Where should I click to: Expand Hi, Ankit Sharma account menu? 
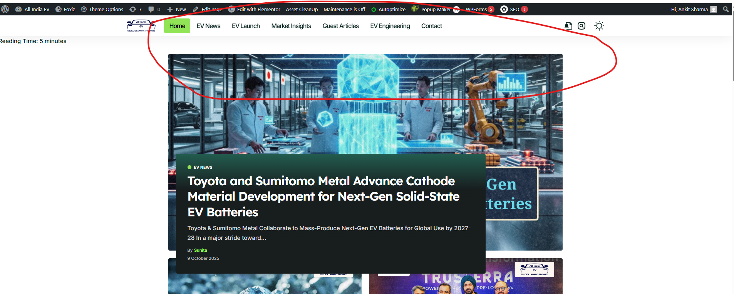coord(693,9)
